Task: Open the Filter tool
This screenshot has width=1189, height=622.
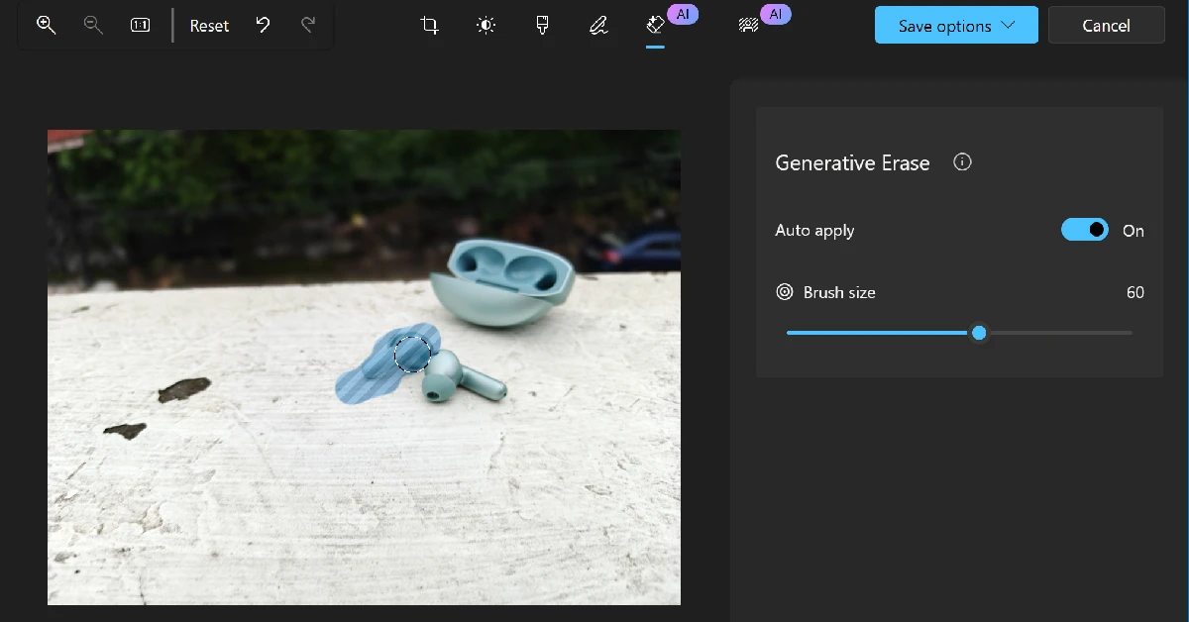Action: coord(542,25)
